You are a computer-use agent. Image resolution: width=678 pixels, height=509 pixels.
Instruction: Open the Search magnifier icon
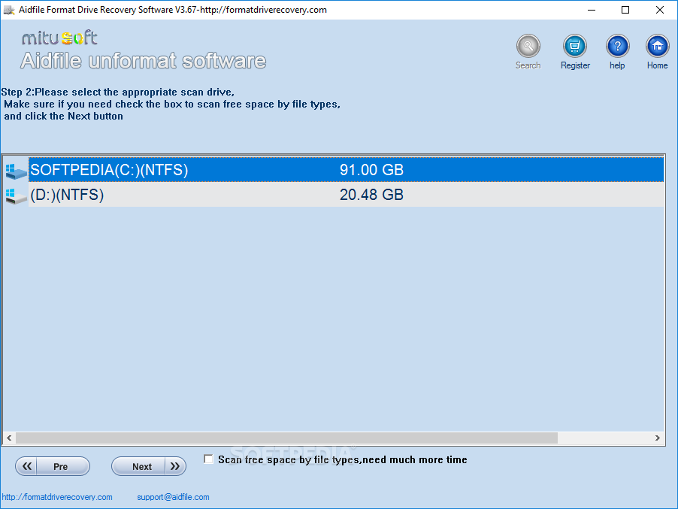528,46
